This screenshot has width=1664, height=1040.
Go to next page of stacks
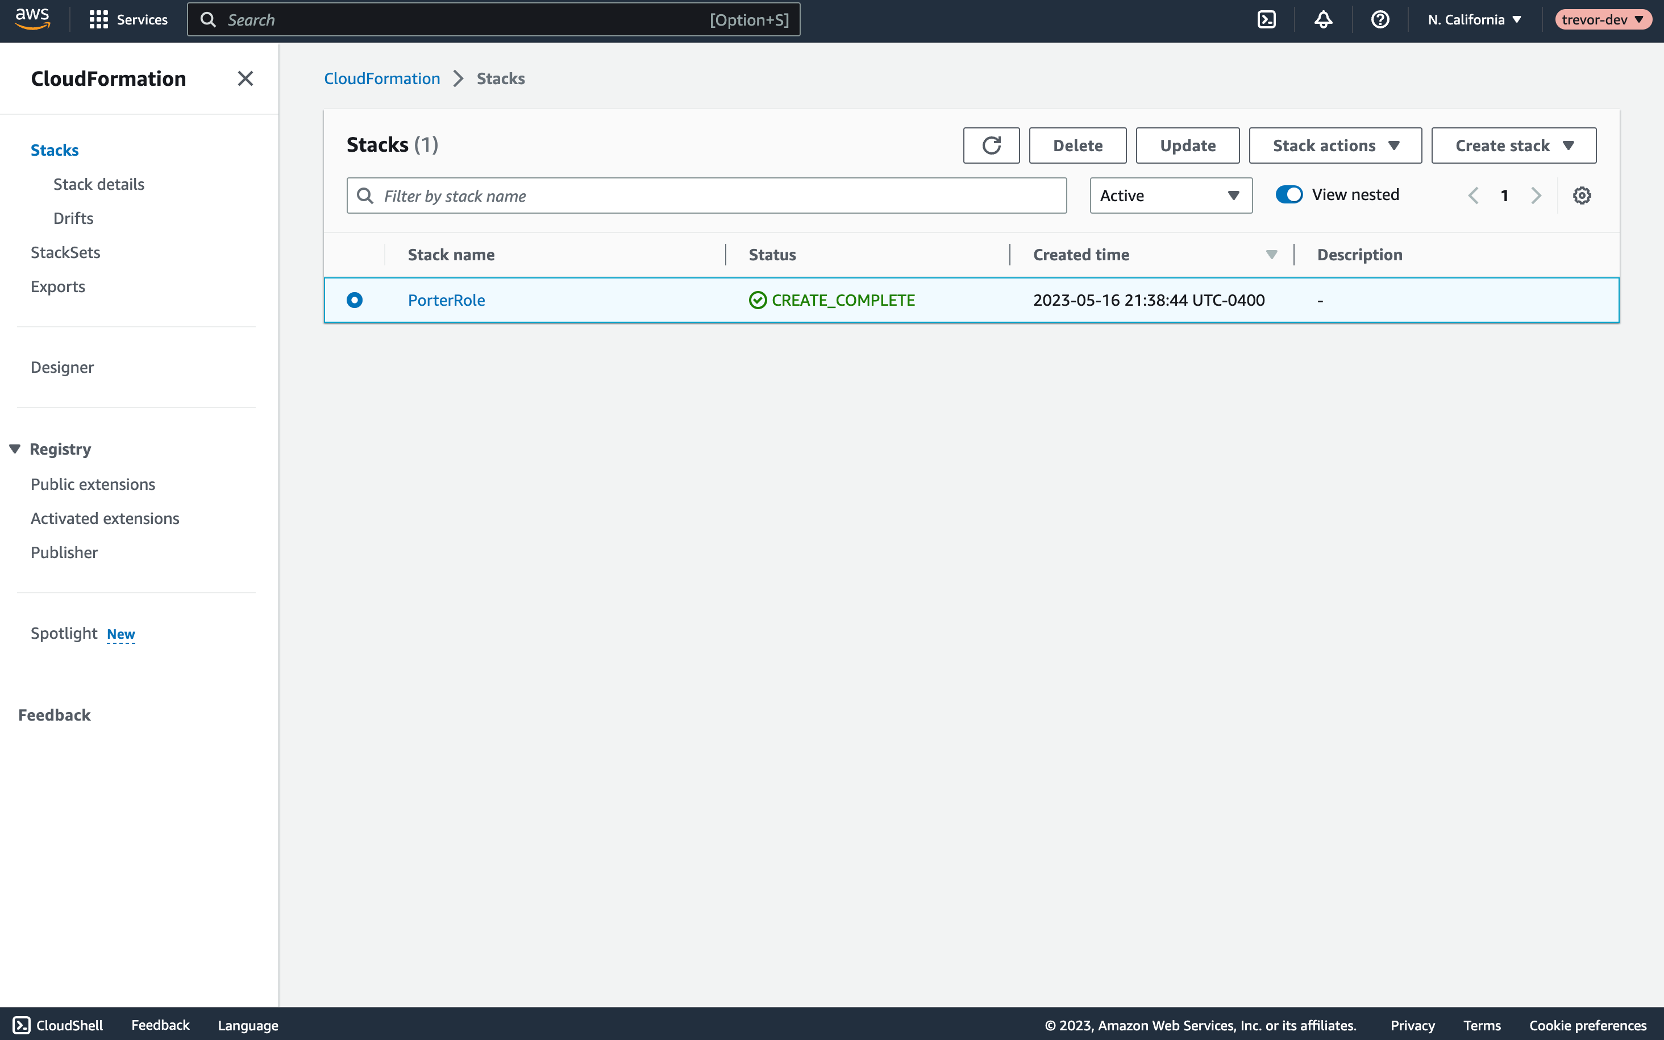point(1536,195)
